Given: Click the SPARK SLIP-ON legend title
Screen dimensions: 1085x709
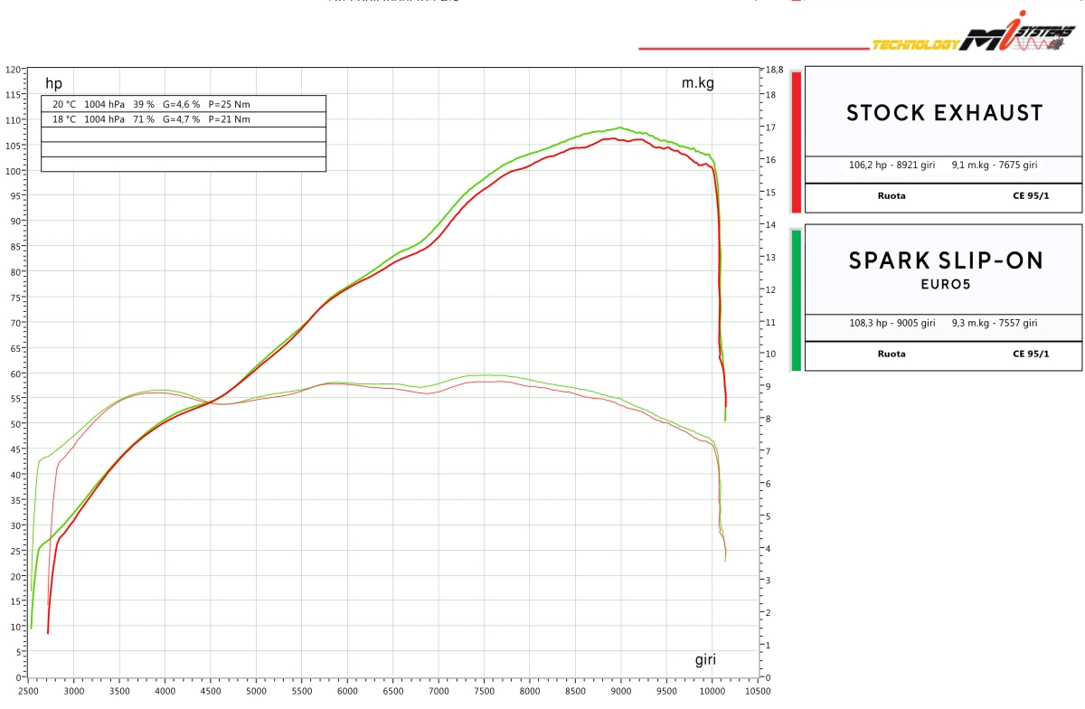Looking at the screenshot, I should [x=945, y=261].
